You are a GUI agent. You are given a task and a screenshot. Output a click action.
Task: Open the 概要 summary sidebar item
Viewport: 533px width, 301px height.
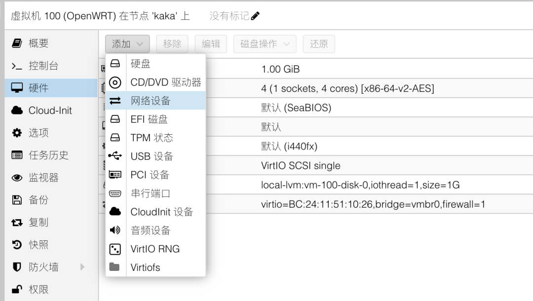[x=51, y=43]
